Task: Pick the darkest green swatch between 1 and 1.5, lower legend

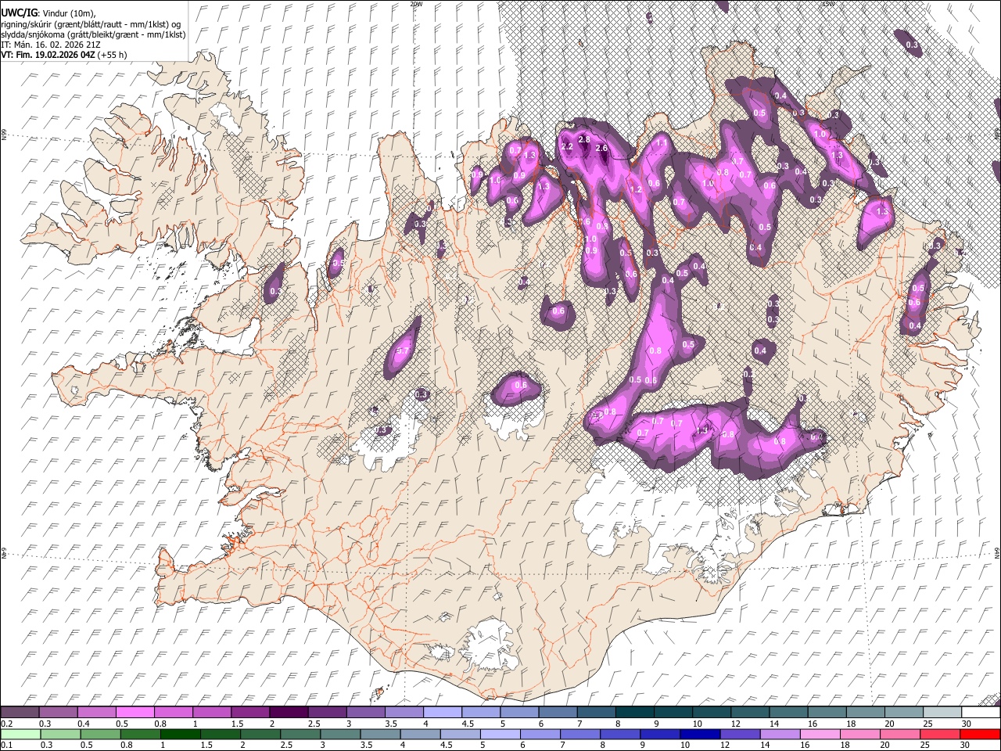Action: coord(181,734)
